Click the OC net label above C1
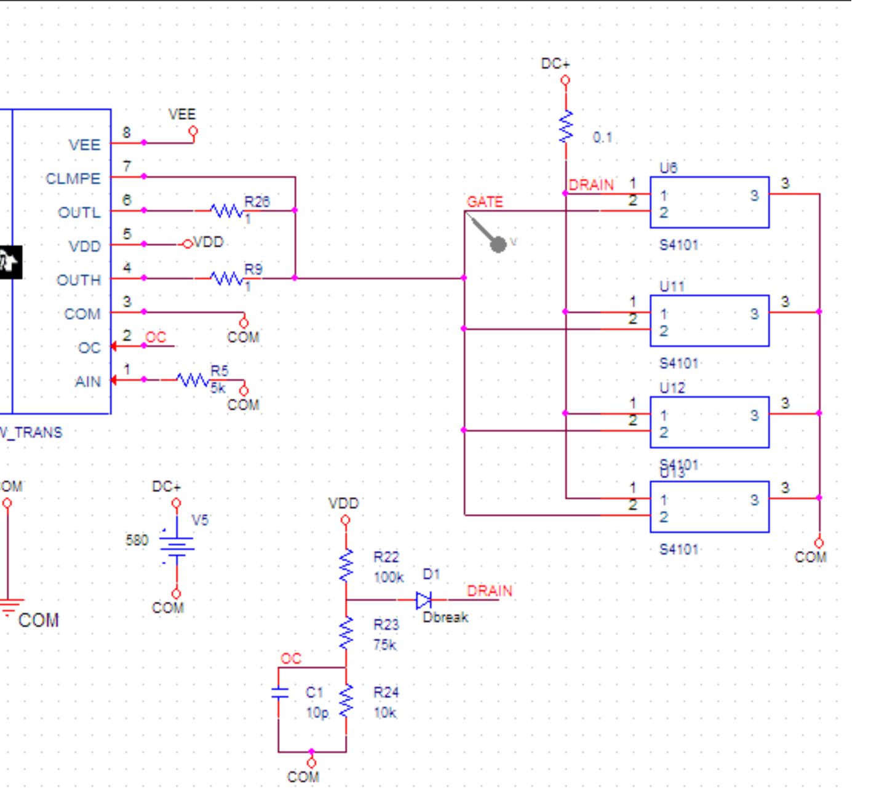Image resolution: width=871 pixels, height=796 pixels. (x=291, y=659)
